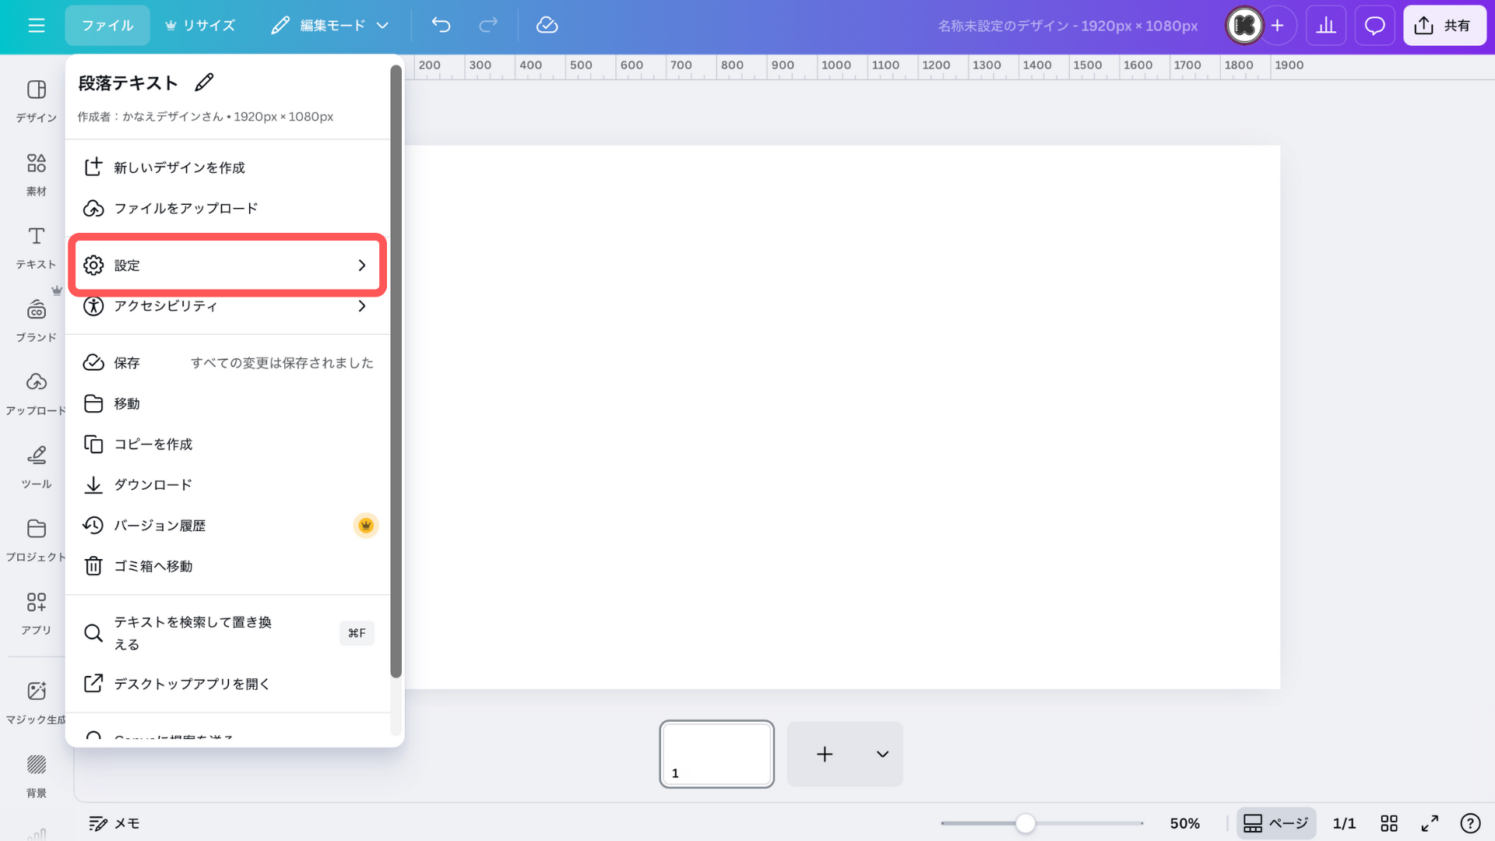Image resolution: width=1495 pixels, height=841 pixels.
Task: Open the アプリ sidebar panel
Action: tap(37, 614)
